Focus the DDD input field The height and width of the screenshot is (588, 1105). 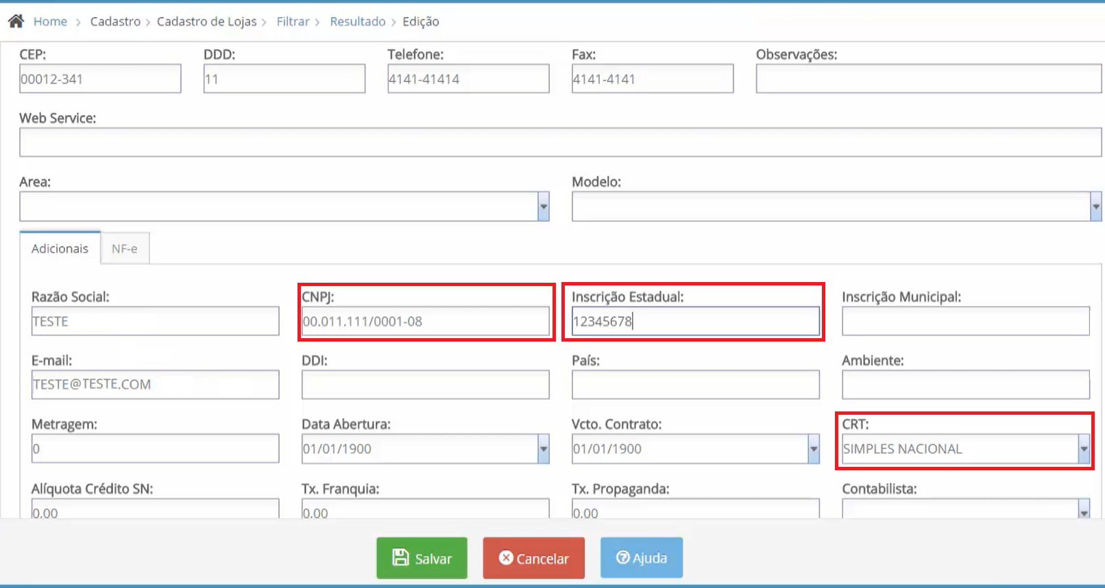284,79
